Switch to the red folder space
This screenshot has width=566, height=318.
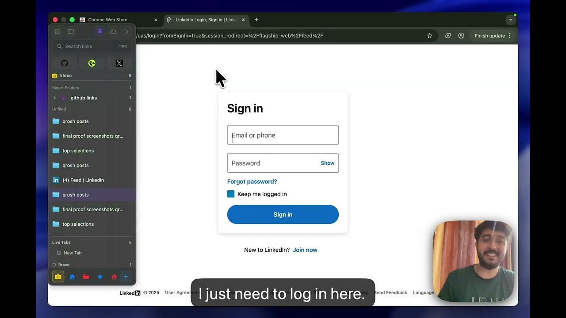click(x=86, y=277)
